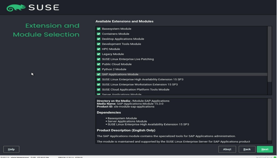Image resolution: width=277 pixels, height=158 pixels.
Task: Click the 'Product ID' line in details
Action: click(126, 107)
